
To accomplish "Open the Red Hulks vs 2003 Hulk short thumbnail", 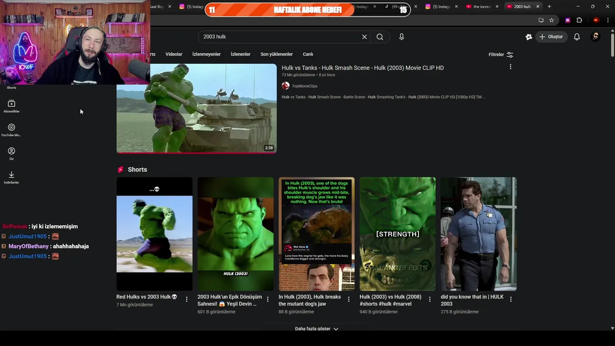I will [154, 234].
